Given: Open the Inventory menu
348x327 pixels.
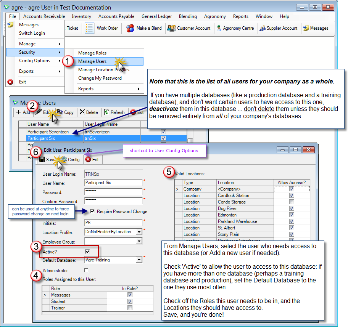Looking at the screenshot, I should 81,16.
